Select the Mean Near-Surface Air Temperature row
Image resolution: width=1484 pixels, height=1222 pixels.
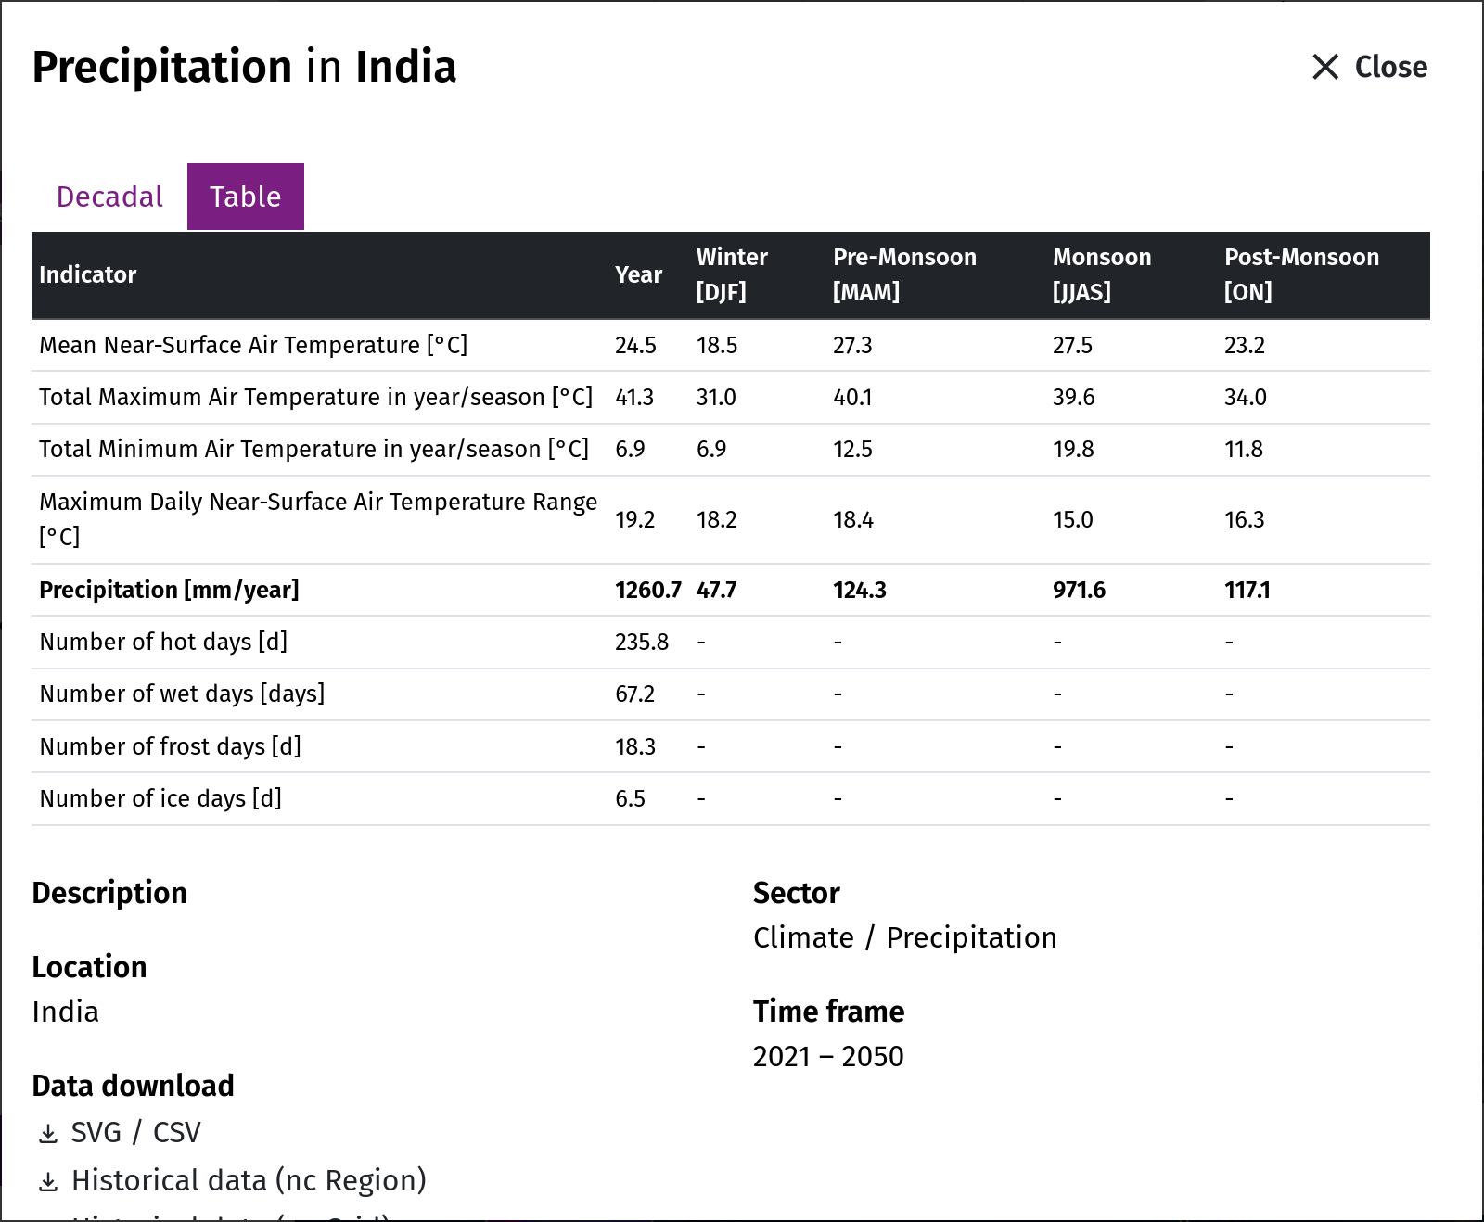tap(731, 345)
